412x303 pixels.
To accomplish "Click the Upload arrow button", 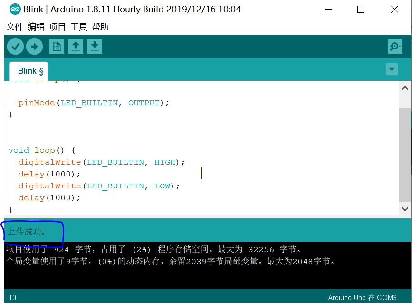I will (x=34, y=47).
